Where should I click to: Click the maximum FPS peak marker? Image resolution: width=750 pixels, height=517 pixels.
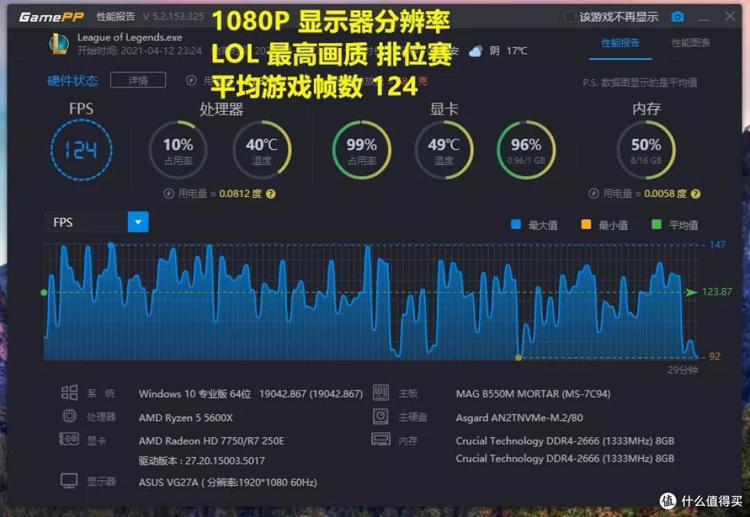(111, 245)
